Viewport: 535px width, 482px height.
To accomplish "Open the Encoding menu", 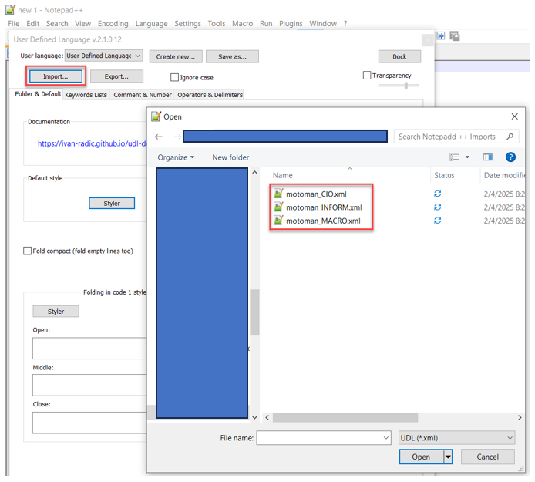I will pyautogui.click(x=113, y=24).
